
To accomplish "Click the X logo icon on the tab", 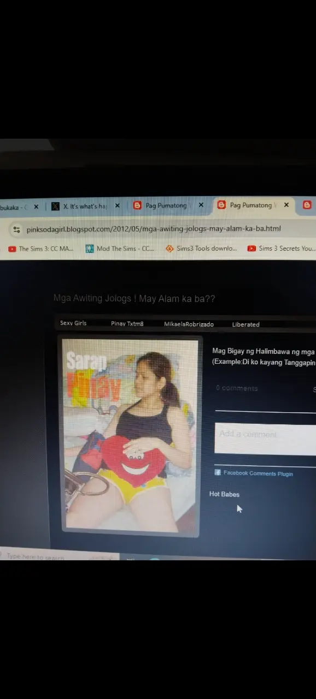I will click(x=55, y=206).
